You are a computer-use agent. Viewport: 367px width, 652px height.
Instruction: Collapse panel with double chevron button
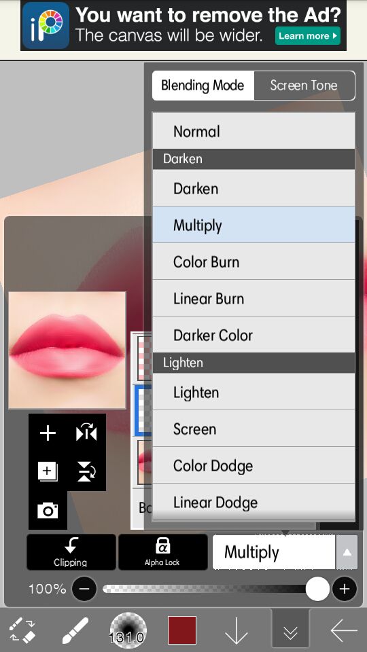[290, 630]
